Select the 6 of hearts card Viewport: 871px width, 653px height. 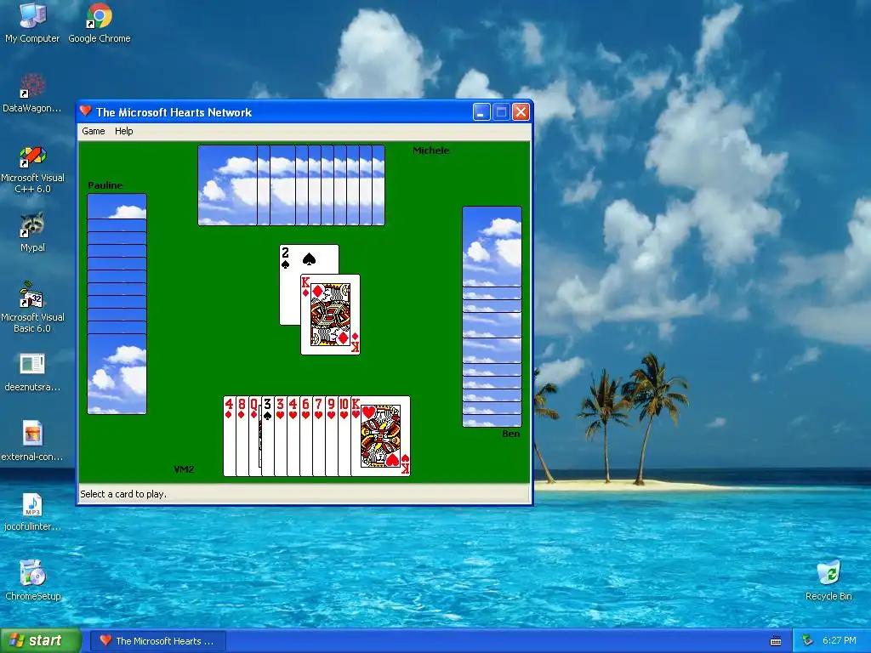coord(306,436)
